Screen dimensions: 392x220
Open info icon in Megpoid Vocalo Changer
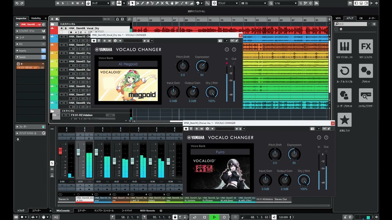click(x=227, y=50)
